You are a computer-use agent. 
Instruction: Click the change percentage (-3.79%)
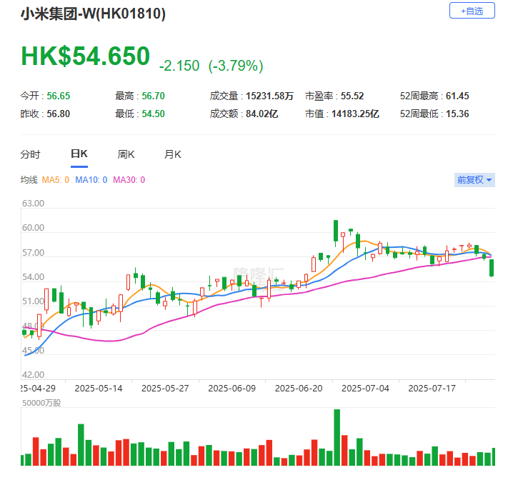236,66
